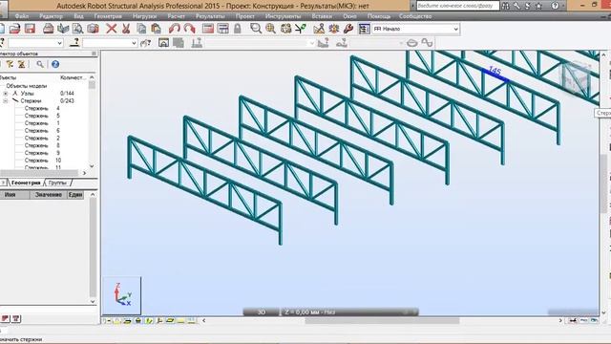Open the wrench preferences icon
The image size is (611, 344).
348,29
